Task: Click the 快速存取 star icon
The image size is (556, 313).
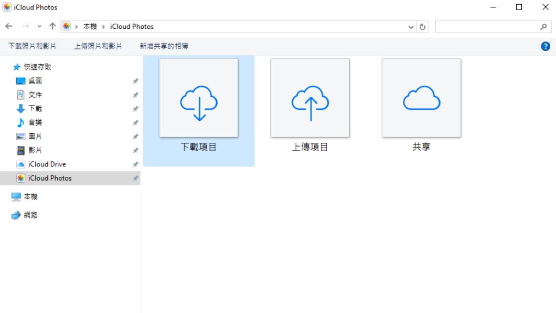Action: 16,67
